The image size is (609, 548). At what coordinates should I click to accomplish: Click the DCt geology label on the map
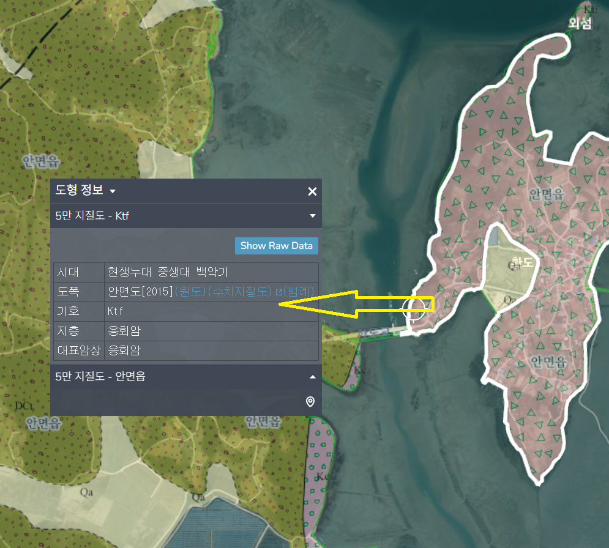point(23,406)
